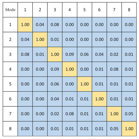Click 0.02 cell in row 7
Screen dimensions: 139x139
tap(55, 114)
